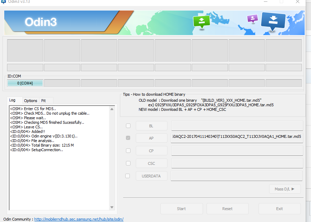Click 'Checking MD5 finished Sucessfully..' log line
The image size is (311, 222).
click(47, 122)
